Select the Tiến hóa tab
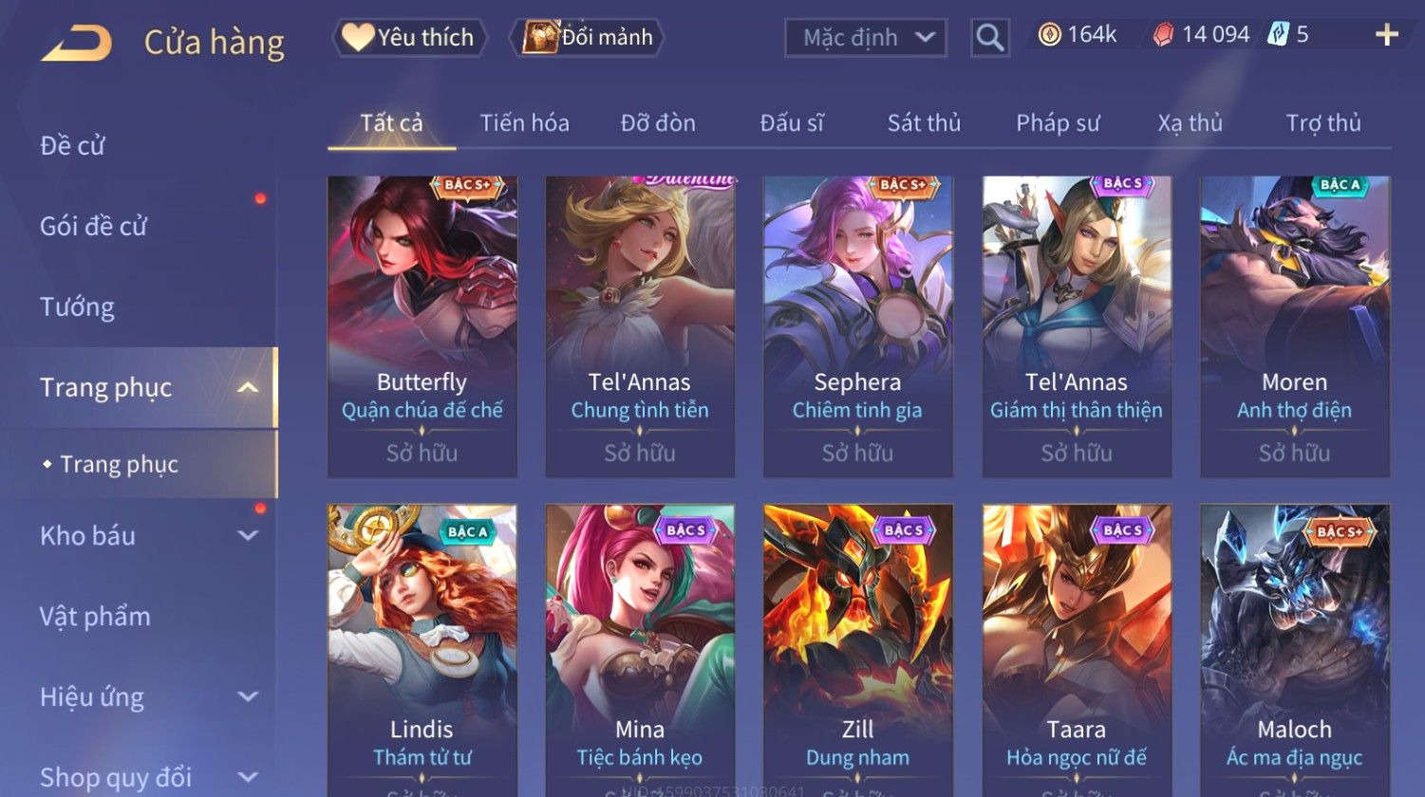This screenshot has height=797, width=1425. click(x=524, y=123)
